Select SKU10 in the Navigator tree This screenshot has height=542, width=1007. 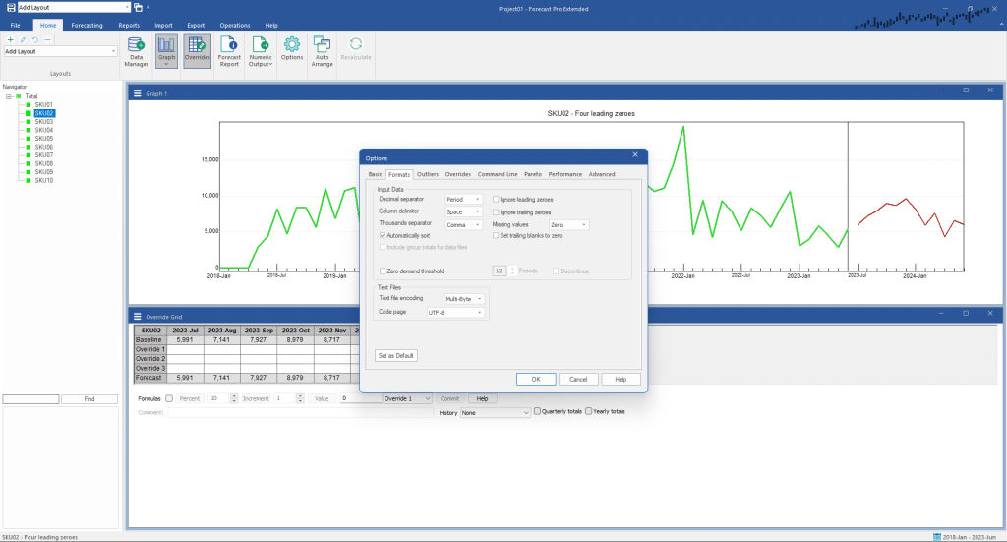44,180
